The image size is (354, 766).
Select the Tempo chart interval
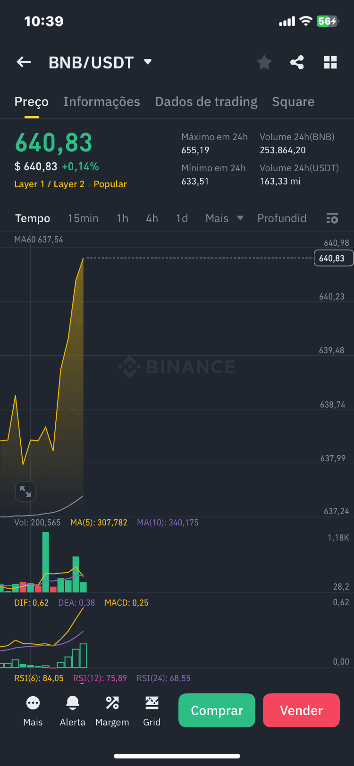click(33, 218)
